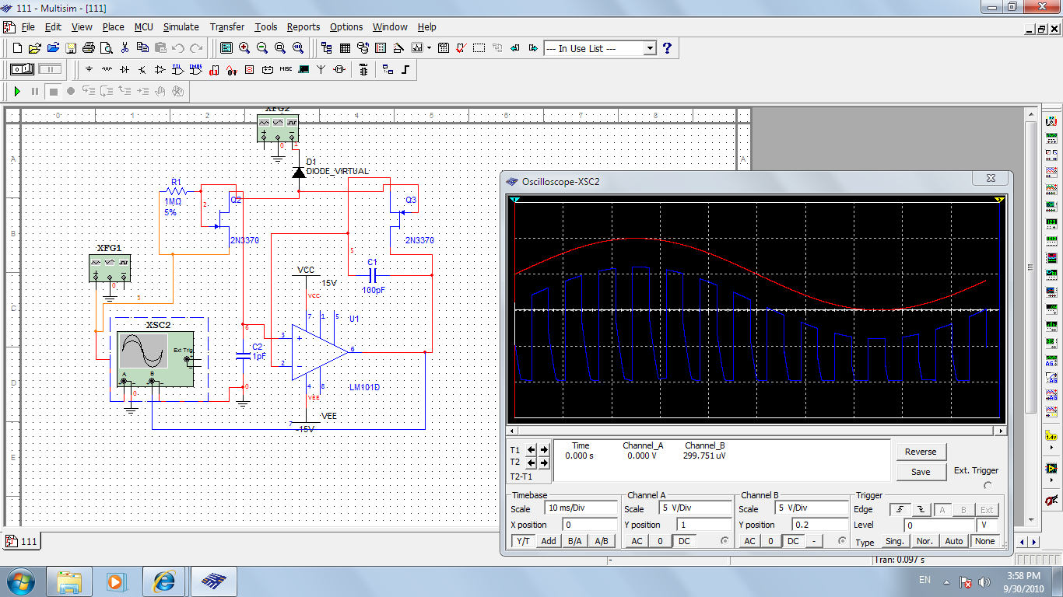Pause the simulation

click(35, 91)
